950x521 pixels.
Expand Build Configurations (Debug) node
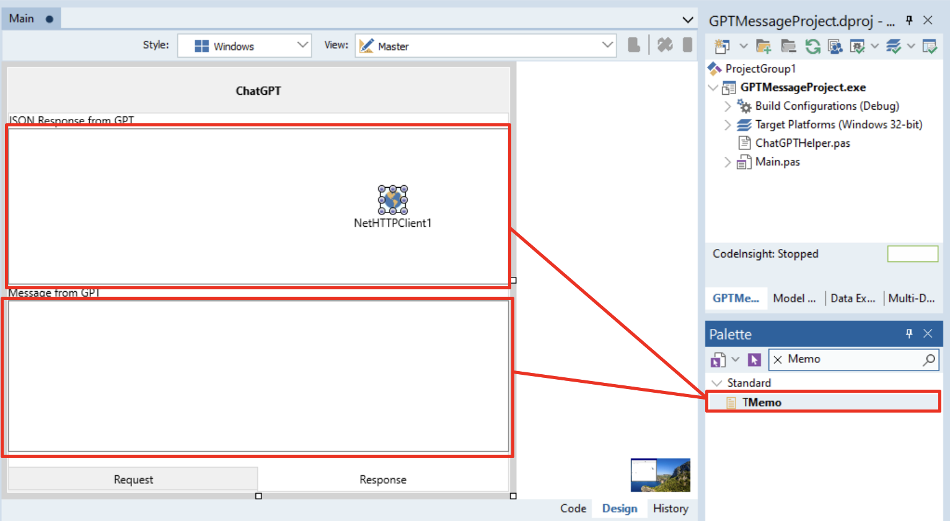coord(728,106)
